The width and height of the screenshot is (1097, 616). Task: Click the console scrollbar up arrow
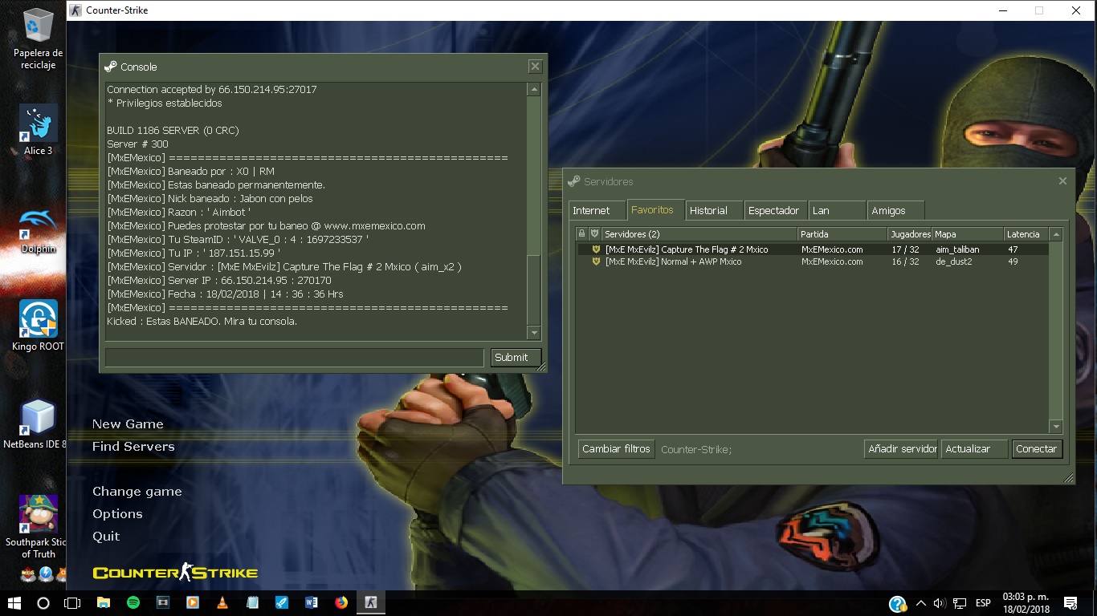[x=534, y=89]
